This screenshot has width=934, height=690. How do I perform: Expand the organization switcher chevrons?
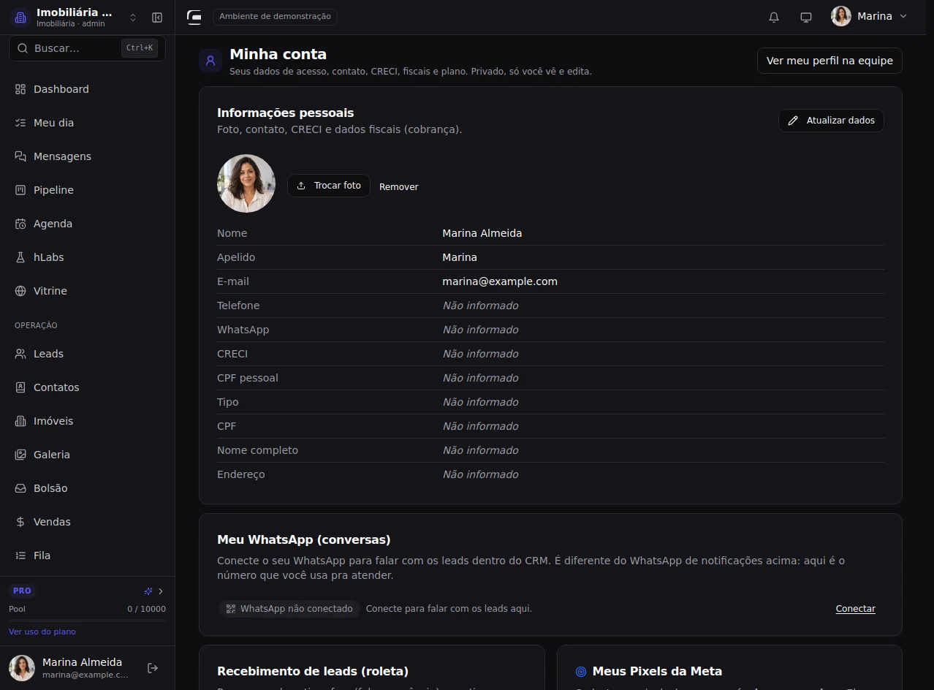click(133, 18)
